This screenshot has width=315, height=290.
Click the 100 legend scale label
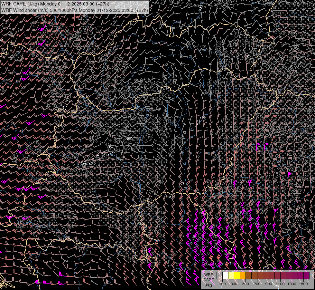tap(222, 284)
